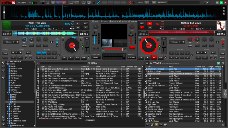Collapse the Dinner folder
228x128 pixels.
coord(8,123)
